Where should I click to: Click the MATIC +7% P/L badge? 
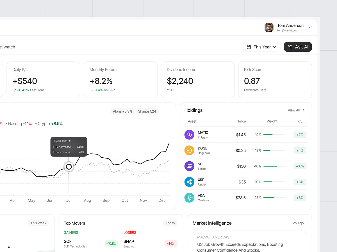tap(300, 135)
